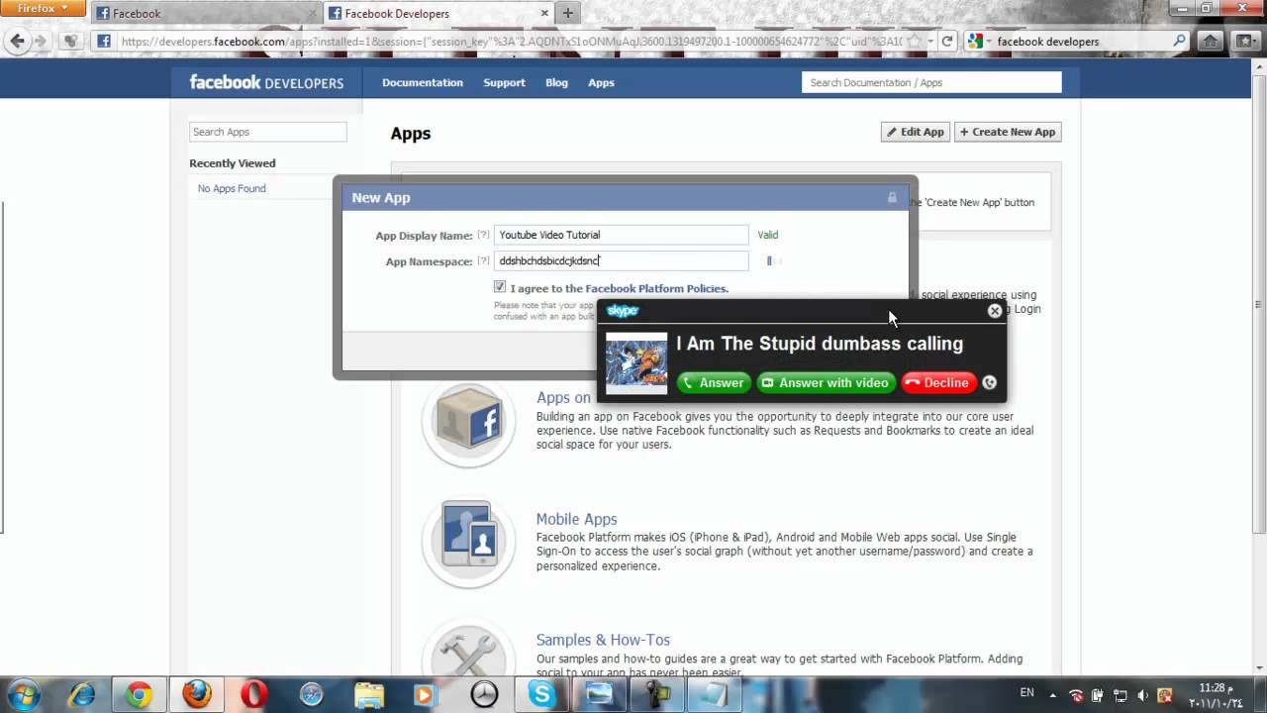Launch Opera browser from taskbar
Screen dimensions: 1267x713
click(253, 695)
